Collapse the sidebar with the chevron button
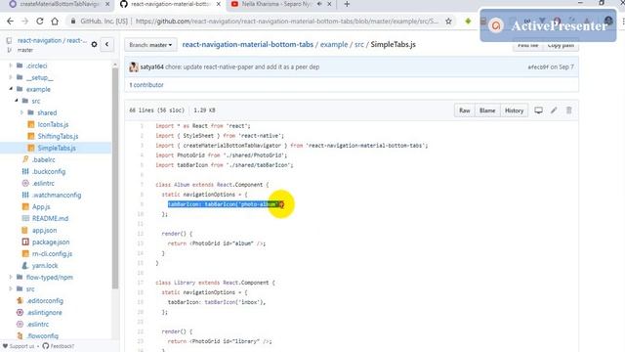625x352 pixels. pos(106,44)
